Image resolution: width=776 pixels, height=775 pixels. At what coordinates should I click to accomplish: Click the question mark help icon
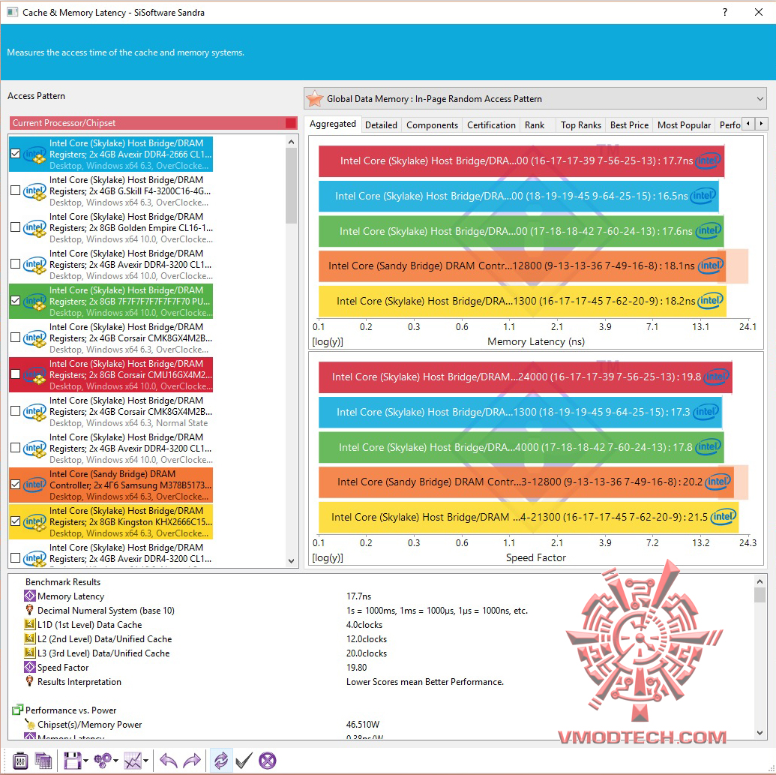[x=725, y=12]
